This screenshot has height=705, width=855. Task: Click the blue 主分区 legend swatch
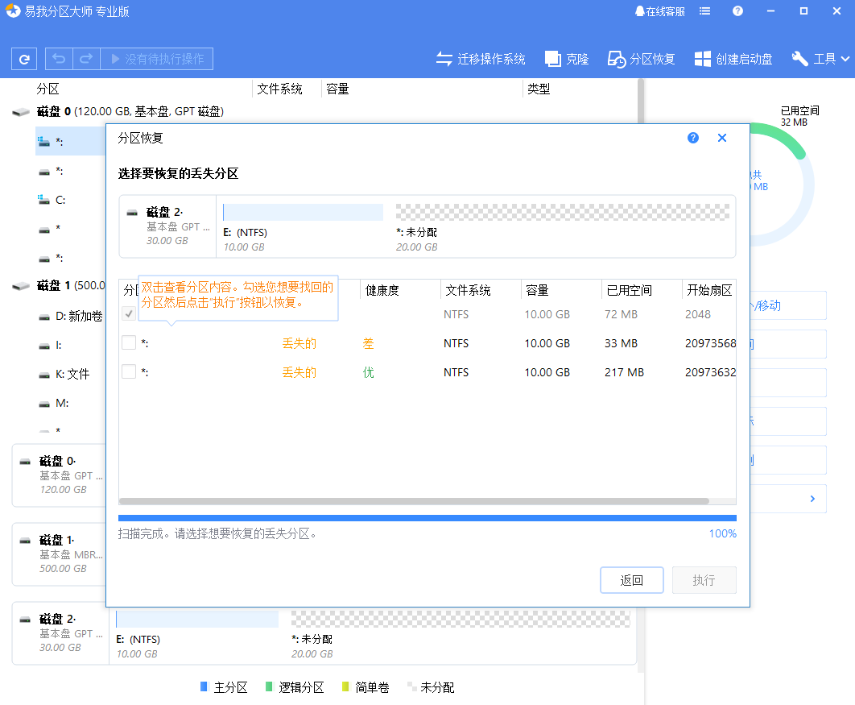(x=203, y=686)
